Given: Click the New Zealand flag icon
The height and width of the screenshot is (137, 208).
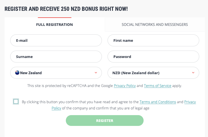Looking at the screenshot, I should coord(17,73).
